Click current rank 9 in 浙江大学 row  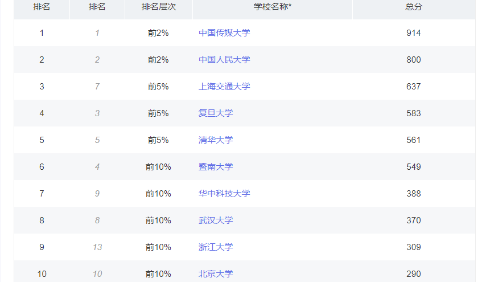coord(42,247)
